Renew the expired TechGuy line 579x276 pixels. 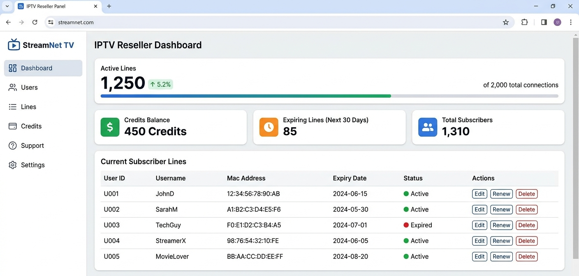(501, 225)
